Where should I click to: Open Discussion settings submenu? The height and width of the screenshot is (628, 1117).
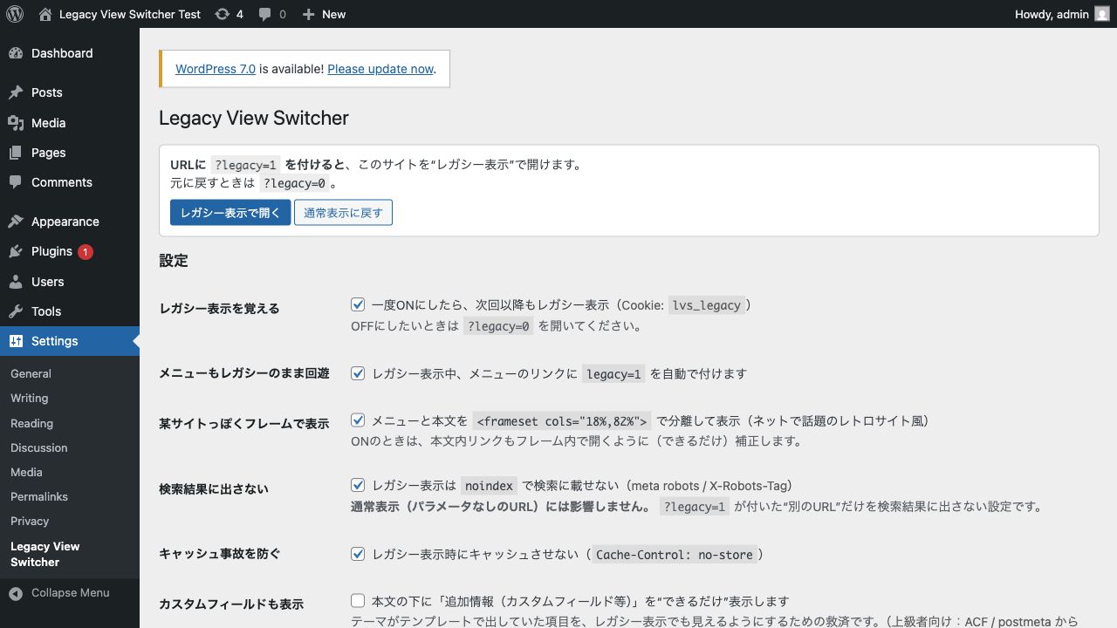(x=70, y=447)
